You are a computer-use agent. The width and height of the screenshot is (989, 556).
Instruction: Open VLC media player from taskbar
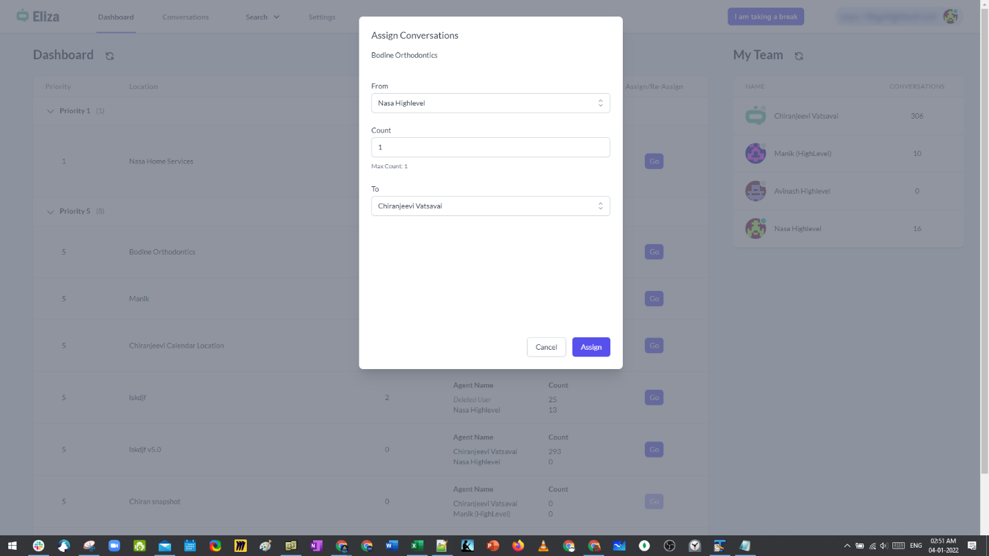(x=543, y=546)
